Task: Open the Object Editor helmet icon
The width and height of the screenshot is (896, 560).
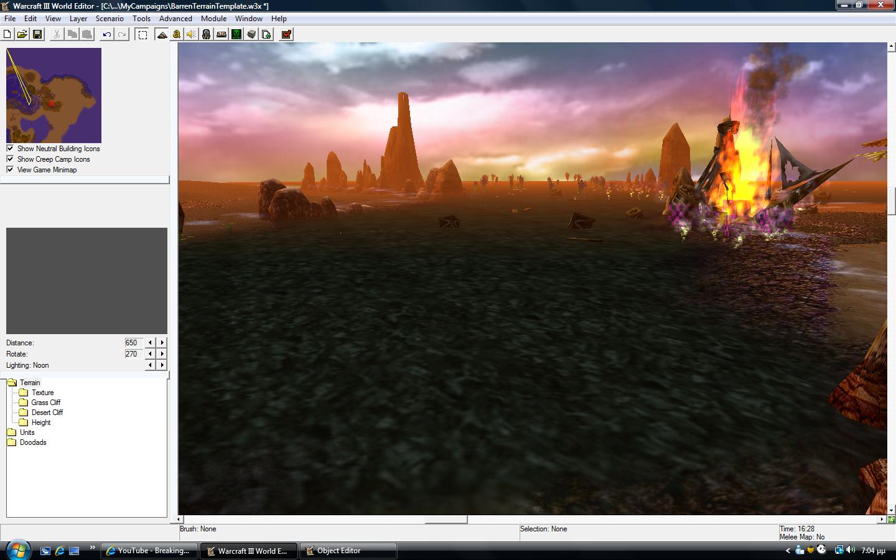Action: pyautogui.click(x=207, y=34)
